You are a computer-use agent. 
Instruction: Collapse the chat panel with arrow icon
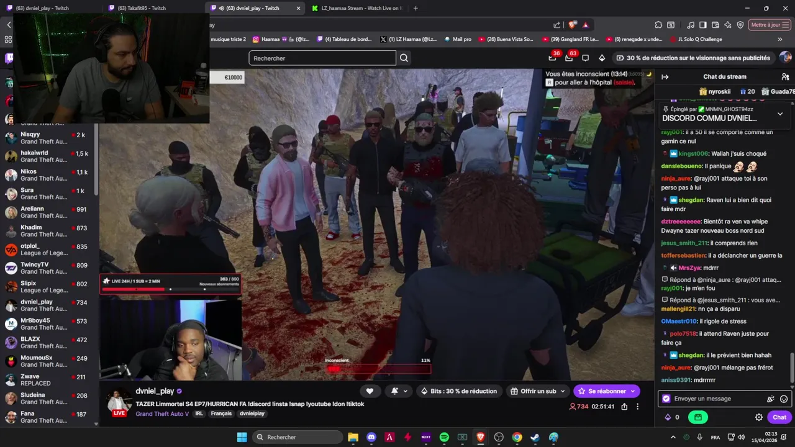[665, 77]
